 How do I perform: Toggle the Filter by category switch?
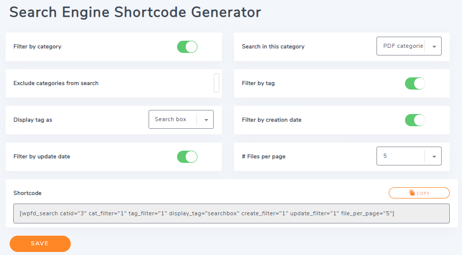(x=187, y=47)
